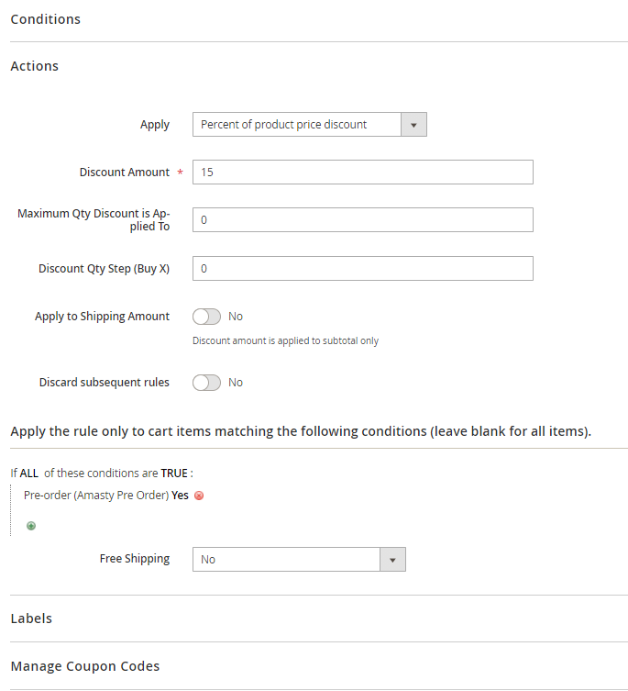Click the ALL aggregator link
Image resolution: width=628 pixels, height=691 pixels.
pyautogui.click(x=29, y=474)
